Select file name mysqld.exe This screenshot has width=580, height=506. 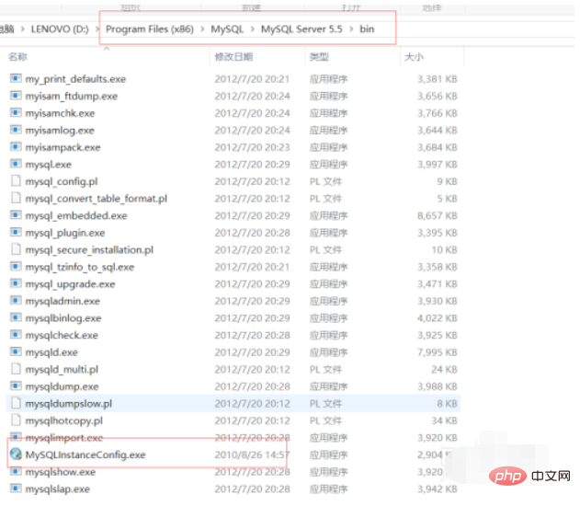[x=51, y=352]
